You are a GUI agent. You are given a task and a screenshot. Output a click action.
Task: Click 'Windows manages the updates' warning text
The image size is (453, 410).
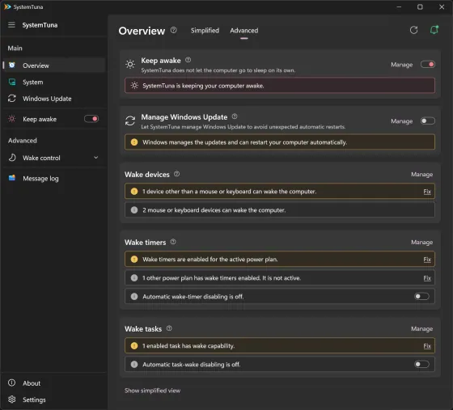[244, 142]
